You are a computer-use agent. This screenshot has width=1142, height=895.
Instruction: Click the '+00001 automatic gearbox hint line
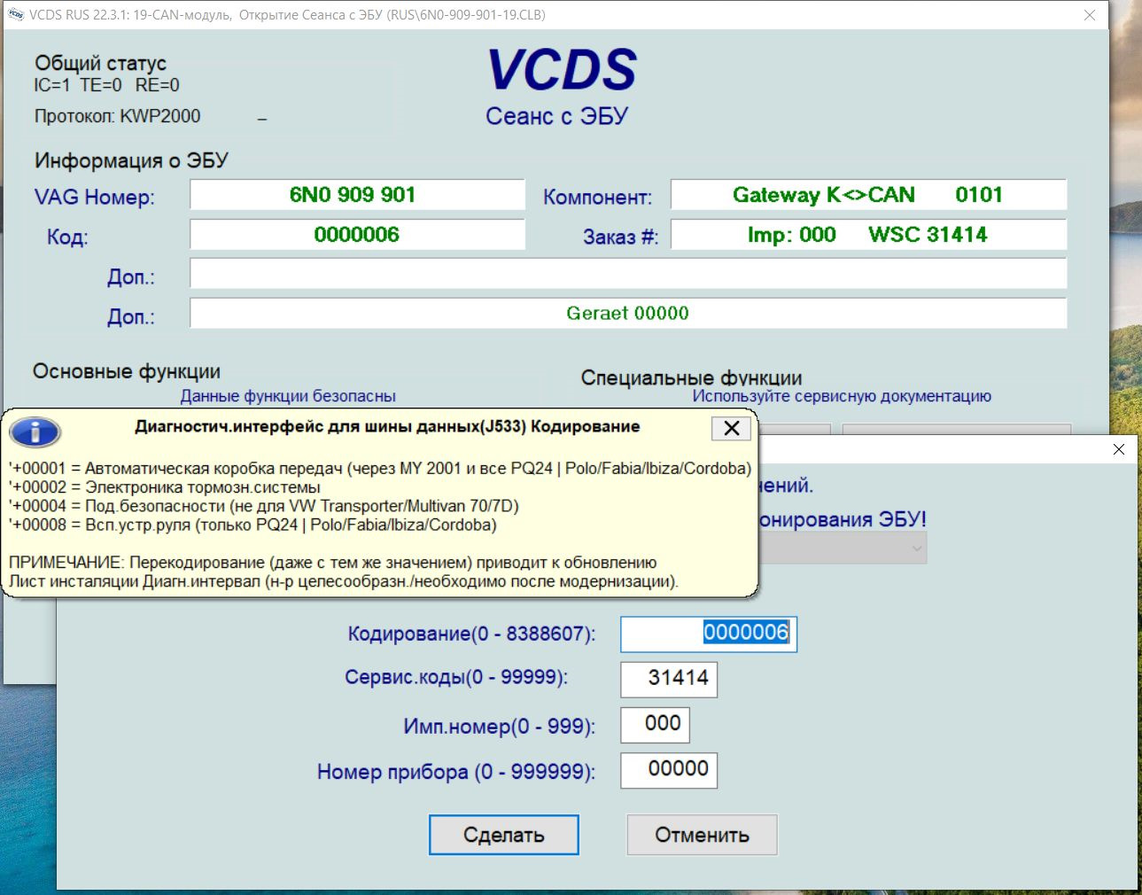[x=380, y=468]
